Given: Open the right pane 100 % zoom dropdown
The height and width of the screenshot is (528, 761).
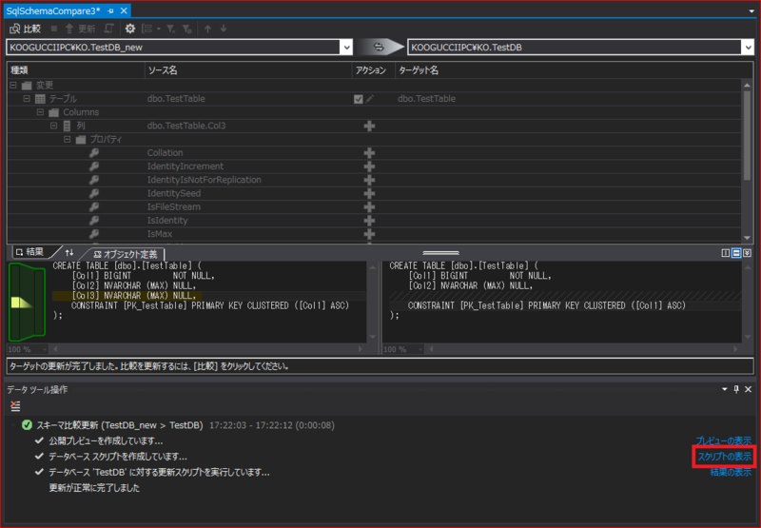Looking at the screenshot, I should (420, 349).
